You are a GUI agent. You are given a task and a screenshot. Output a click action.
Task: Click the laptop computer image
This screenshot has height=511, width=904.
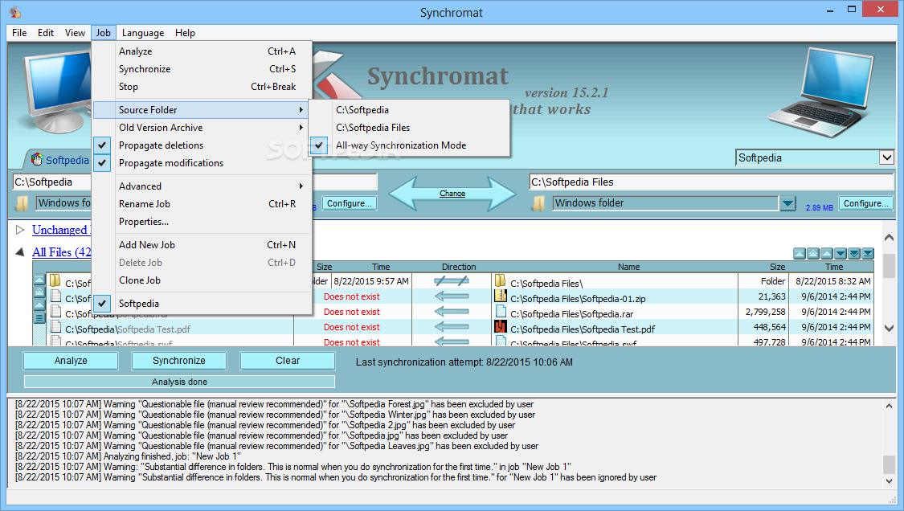coord(821,92)
